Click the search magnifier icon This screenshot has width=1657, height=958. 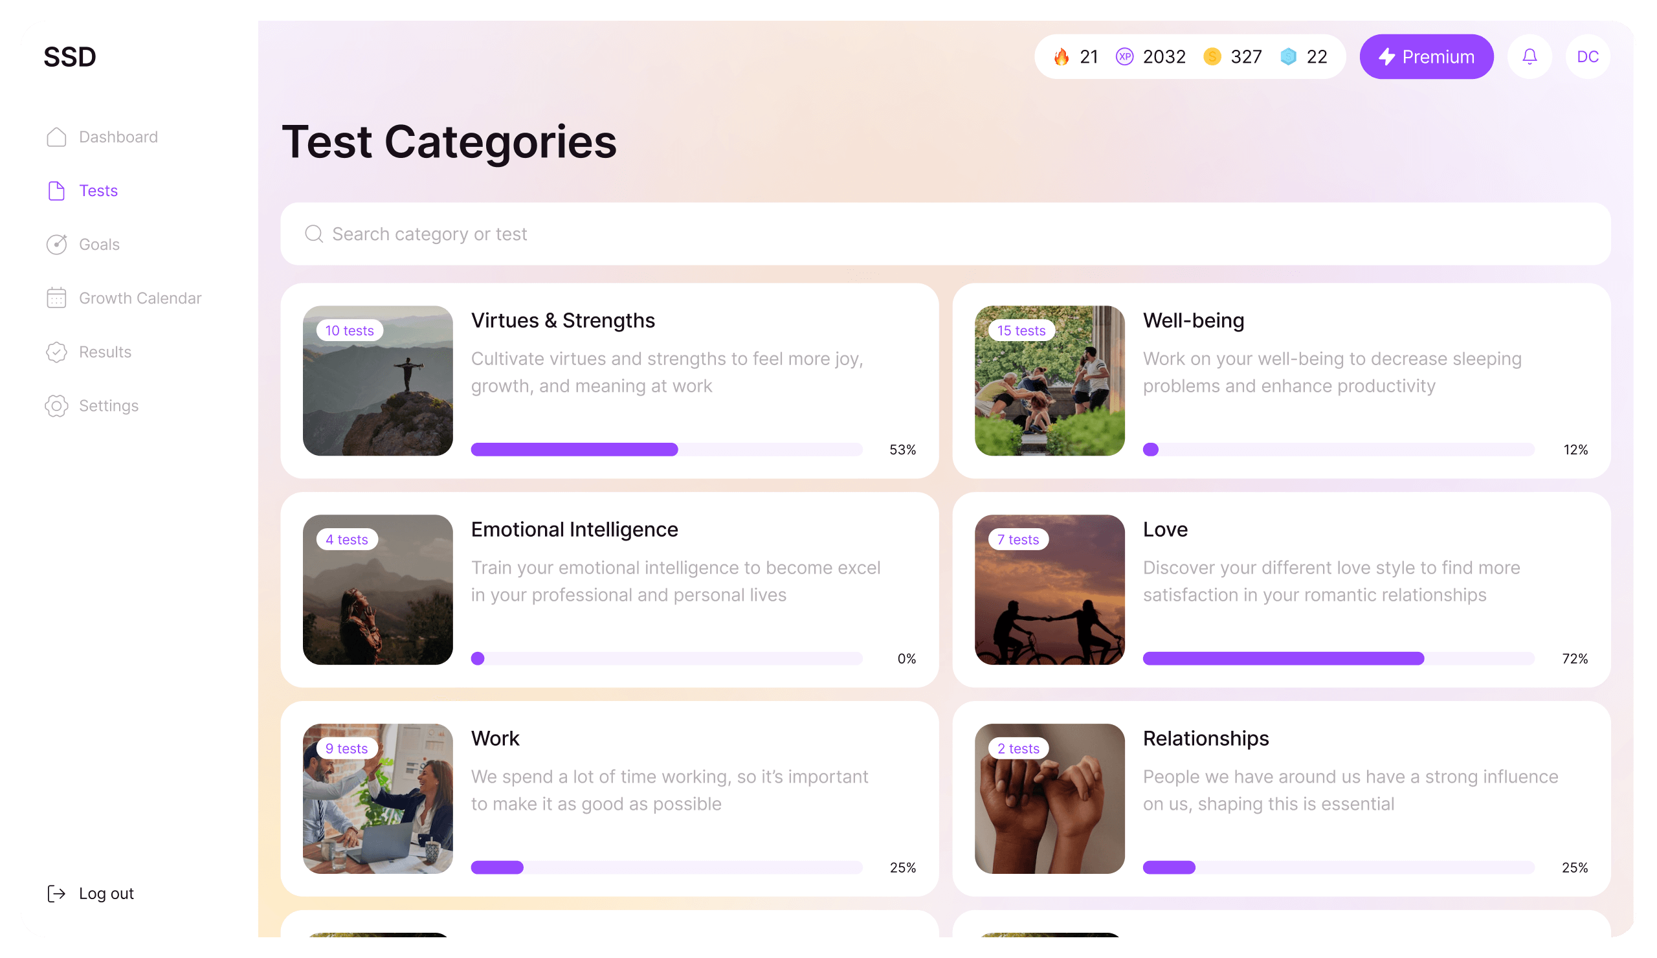(314, 234)
